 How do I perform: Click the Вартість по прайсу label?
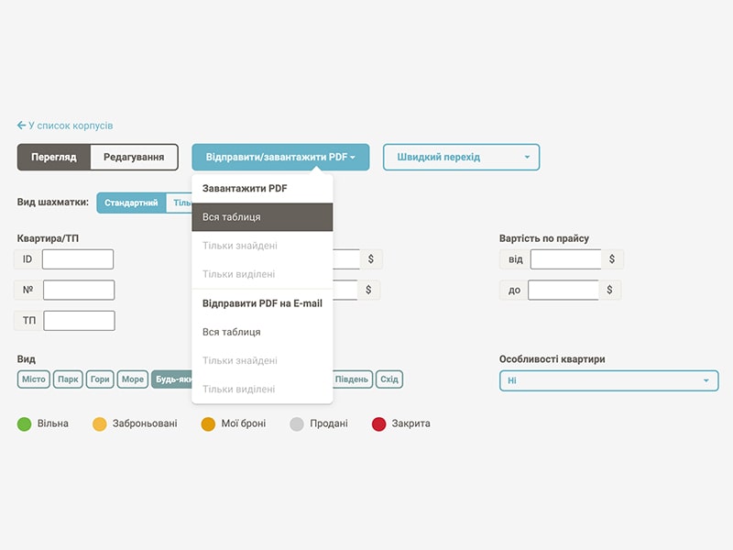click(544, 238)
